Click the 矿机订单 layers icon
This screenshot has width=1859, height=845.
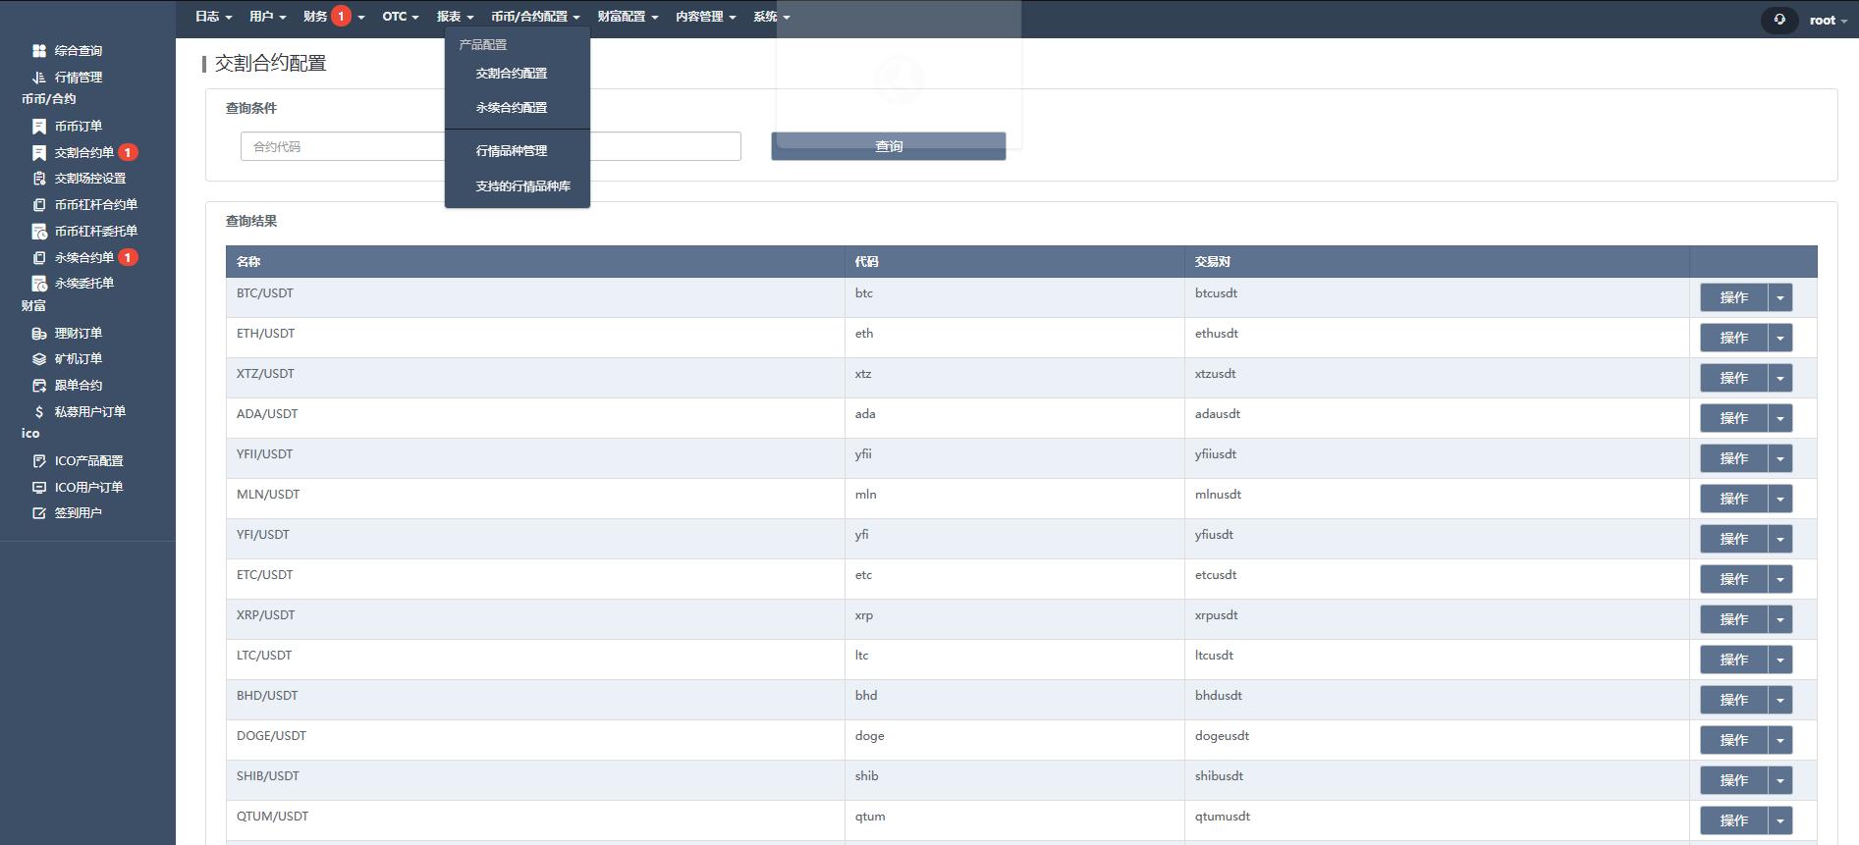point(39,359)
